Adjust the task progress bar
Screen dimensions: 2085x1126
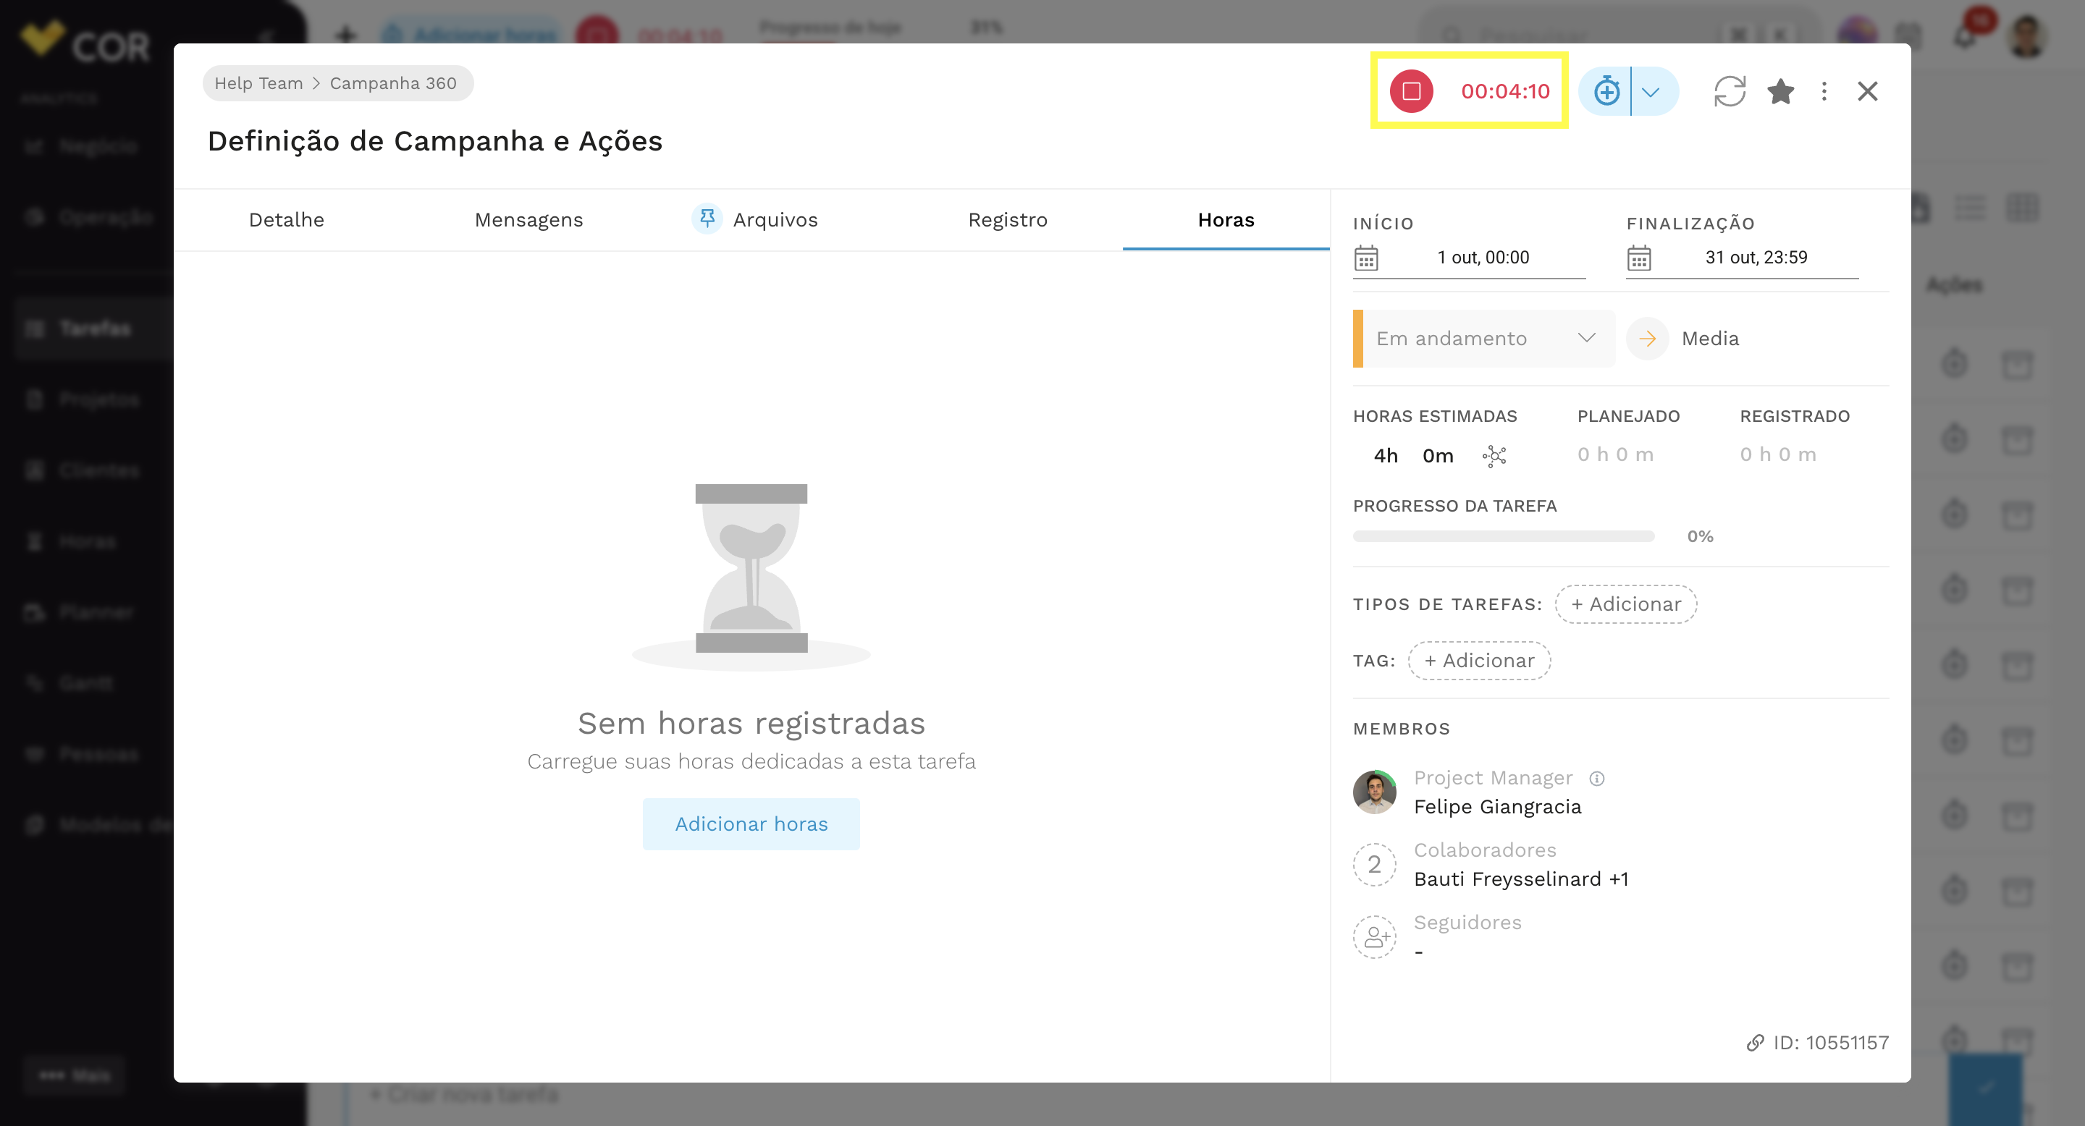coord(1503,536)
